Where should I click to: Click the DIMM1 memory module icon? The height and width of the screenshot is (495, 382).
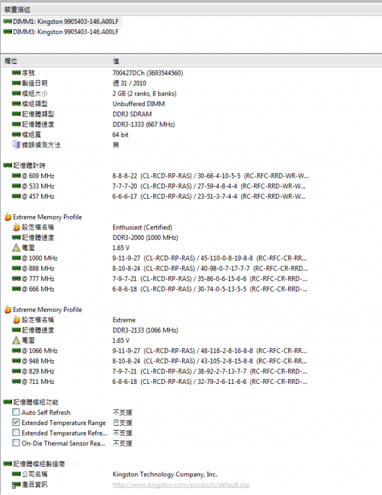click(8, 21)
